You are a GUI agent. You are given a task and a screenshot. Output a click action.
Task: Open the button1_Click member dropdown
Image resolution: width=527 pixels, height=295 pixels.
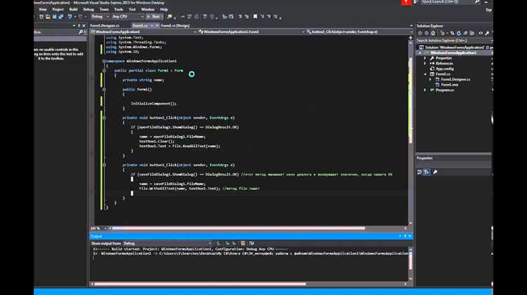(x=359, y=32)
